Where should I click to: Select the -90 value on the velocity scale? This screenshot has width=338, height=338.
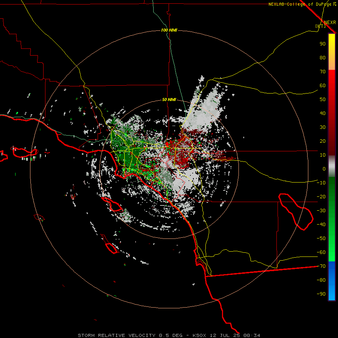321,294
